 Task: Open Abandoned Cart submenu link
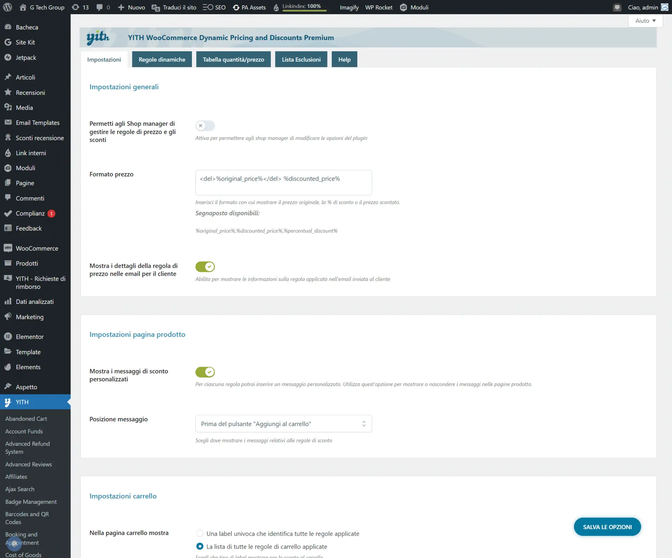[x=26, y=419]
